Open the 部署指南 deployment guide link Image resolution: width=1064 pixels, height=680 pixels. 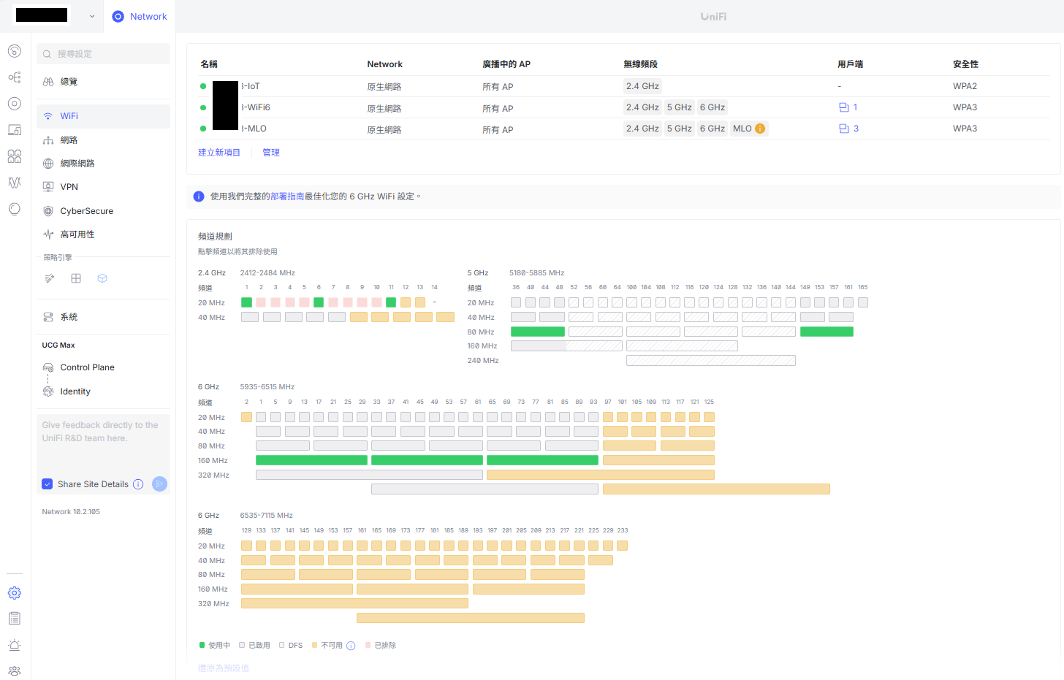coord(287,196)
